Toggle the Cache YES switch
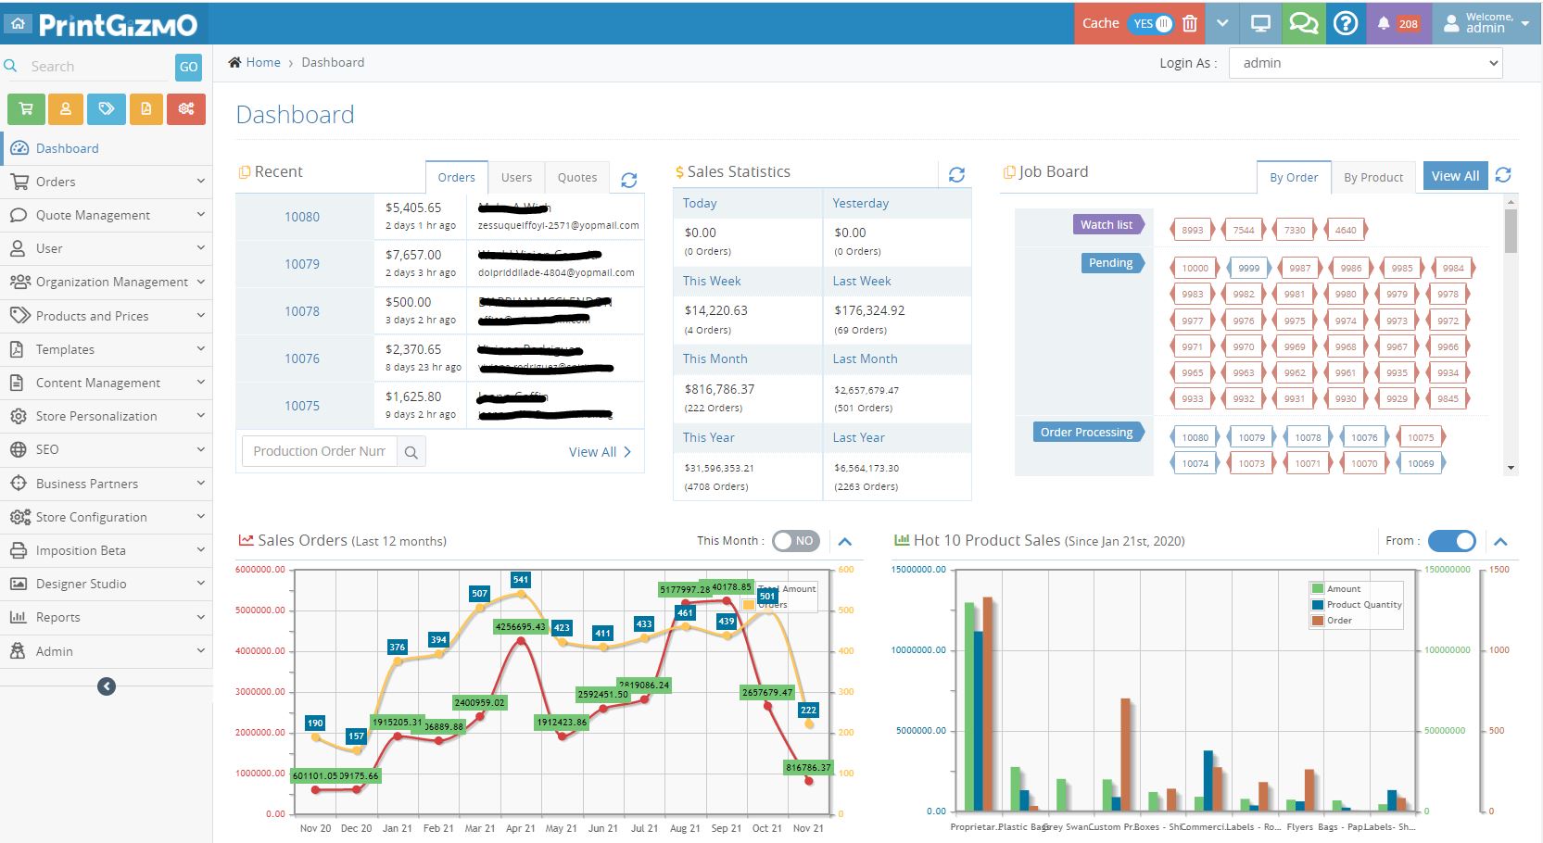Screen dimensions: 1543x843 (1152, 24)
